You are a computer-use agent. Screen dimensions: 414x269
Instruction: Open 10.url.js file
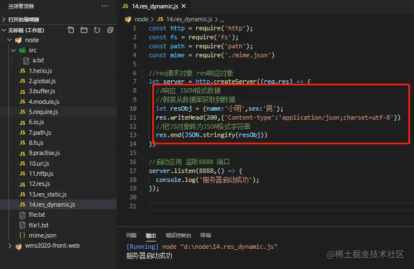(x=39, y=163)
